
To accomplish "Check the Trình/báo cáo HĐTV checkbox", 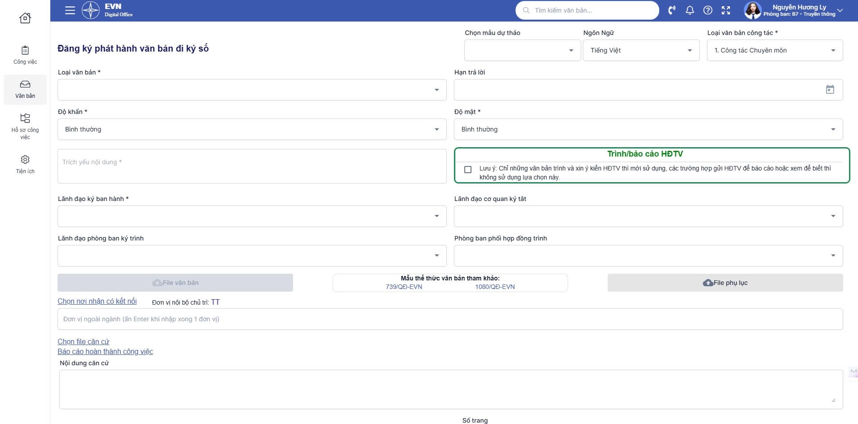I will pos(468,170).
